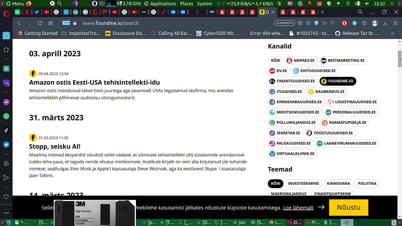Take a snapshot with the camera icon
The width and height of the screenshot is (402, 226).
pos(308,23)
